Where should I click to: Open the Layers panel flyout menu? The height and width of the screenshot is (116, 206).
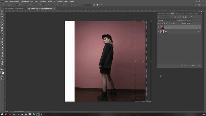[201, 14]
